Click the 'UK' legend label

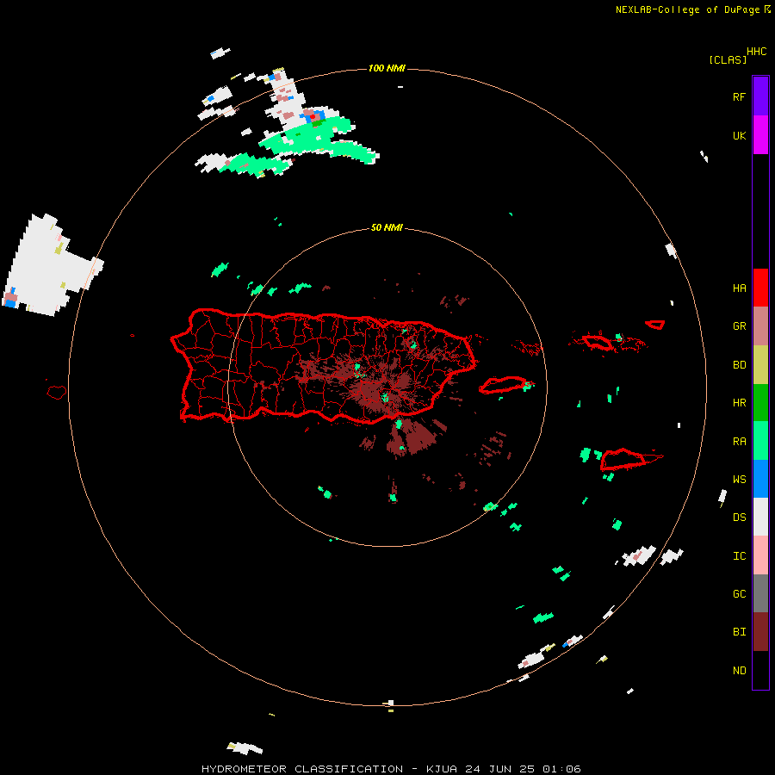(x=739, y=136)
